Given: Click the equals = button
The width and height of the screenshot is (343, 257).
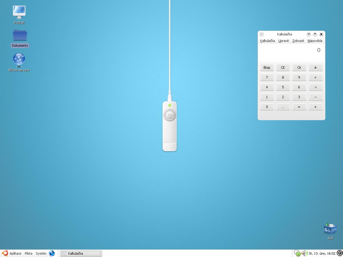Looking at the screenshot, I should 299,107.
